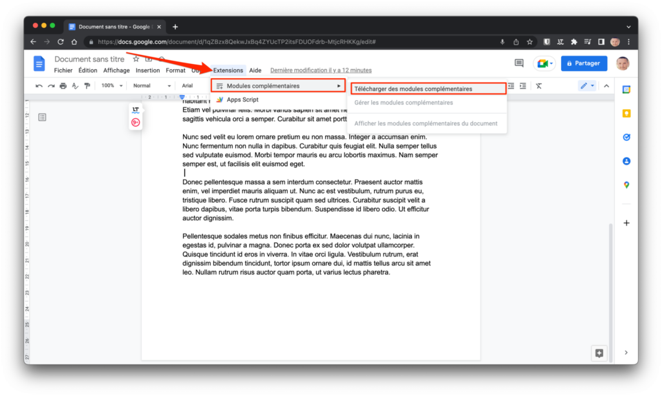Screen dimensions: 662x396
Task: Collapse the side panel with right chevron
Action: [626, 353]
